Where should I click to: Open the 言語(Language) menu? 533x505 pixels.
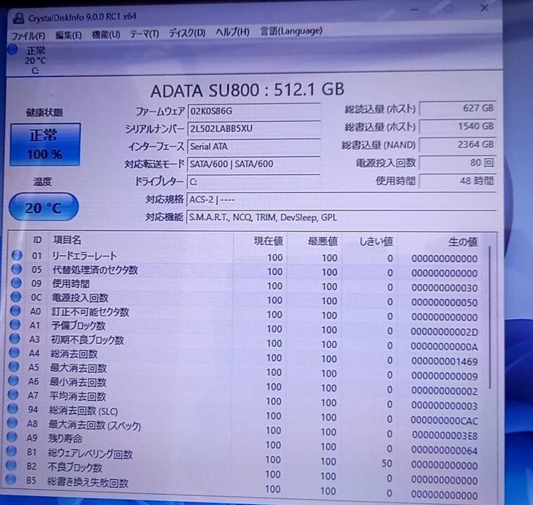[291, 32]
